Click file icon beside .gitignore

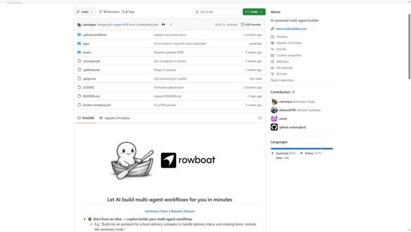[79, 78]
